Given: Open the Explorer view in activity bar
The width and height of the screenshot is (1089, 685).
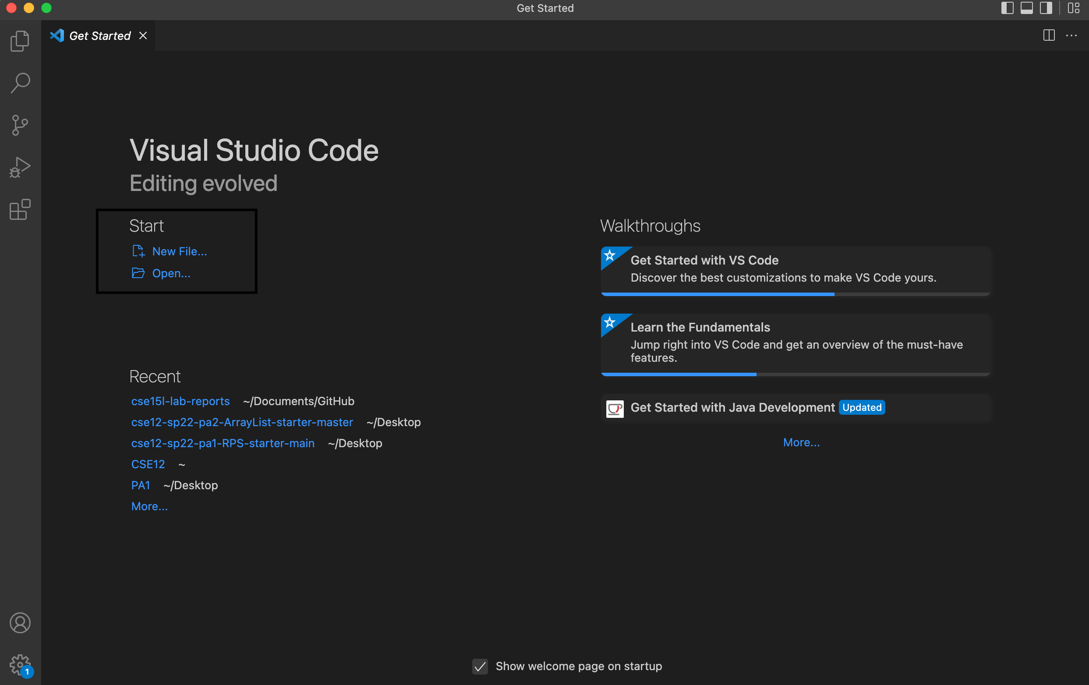Looking at the screenshot, I should [20, 41].
